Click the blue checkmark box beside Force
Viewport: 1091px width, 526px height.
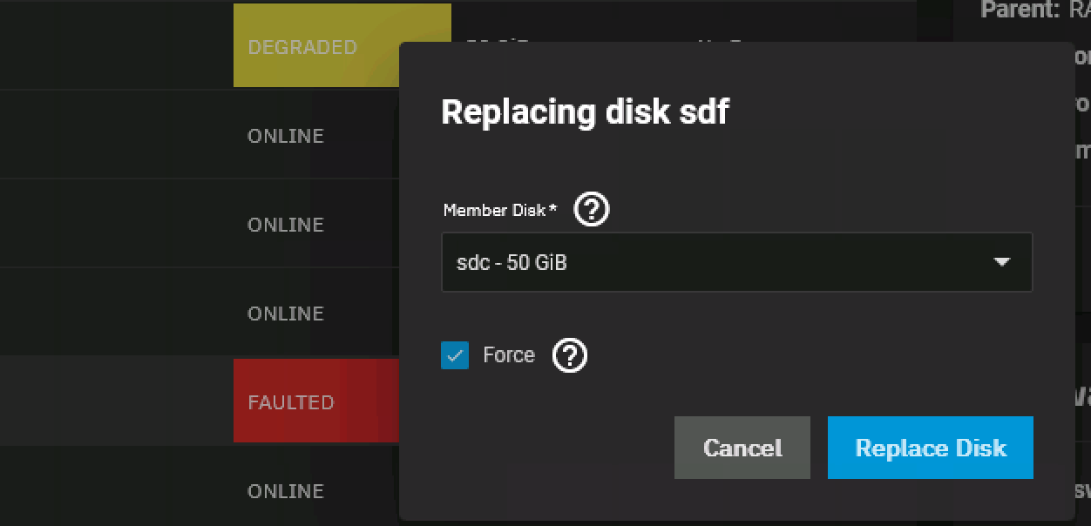pos(455,355)
